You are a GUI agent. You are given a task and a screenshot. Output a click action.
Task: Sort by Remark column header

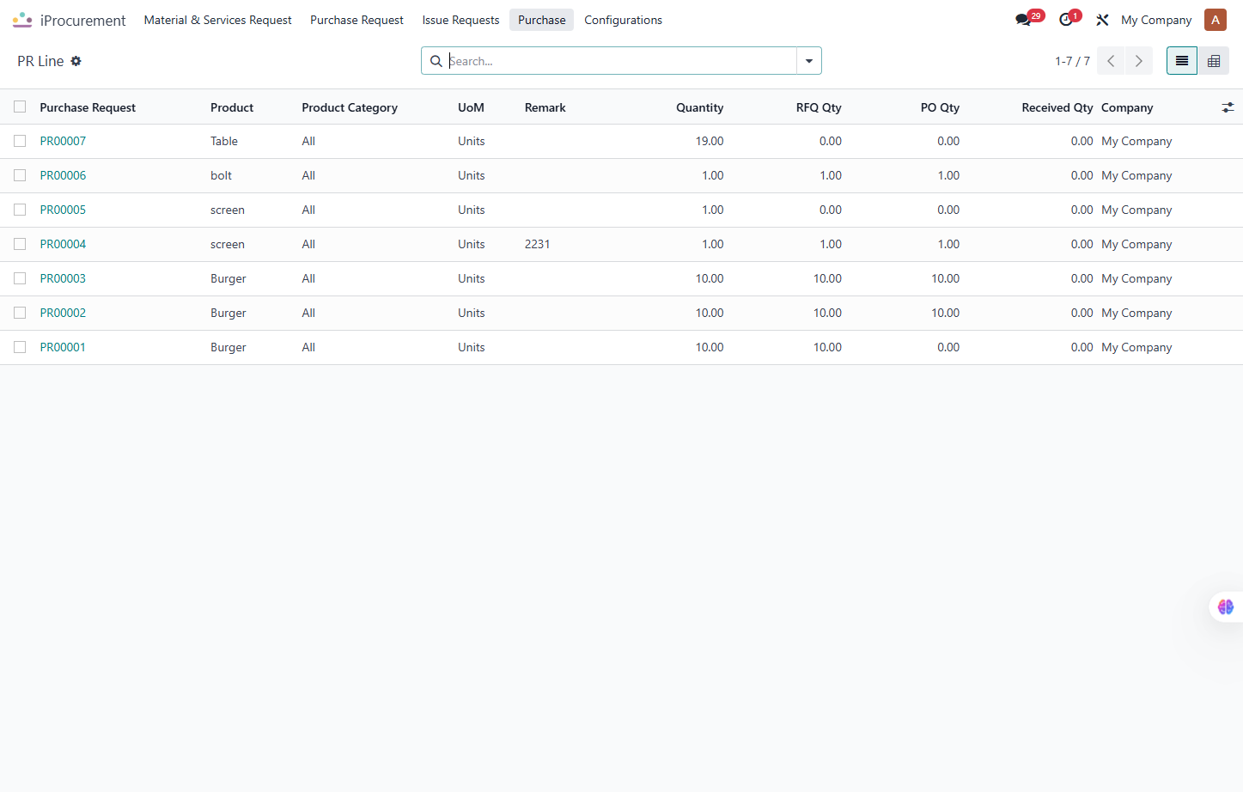(x=545, y=107)
